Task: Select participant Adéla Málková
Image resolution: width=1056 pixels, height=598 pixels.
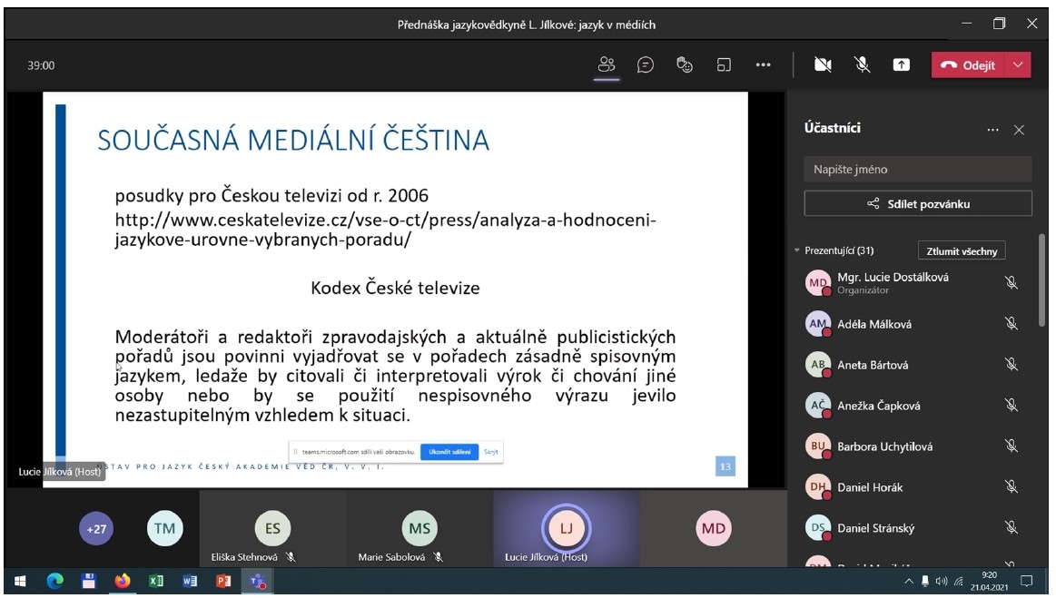Action: (914, 324)
